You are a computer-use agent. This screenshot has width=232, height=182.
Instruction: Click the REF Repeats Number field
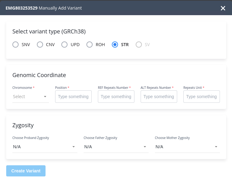tap(116, 97)
